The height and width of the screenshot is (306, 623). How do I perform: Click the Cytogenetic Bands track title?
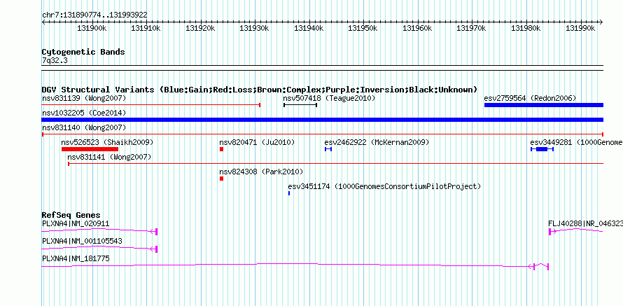point(83,52)
